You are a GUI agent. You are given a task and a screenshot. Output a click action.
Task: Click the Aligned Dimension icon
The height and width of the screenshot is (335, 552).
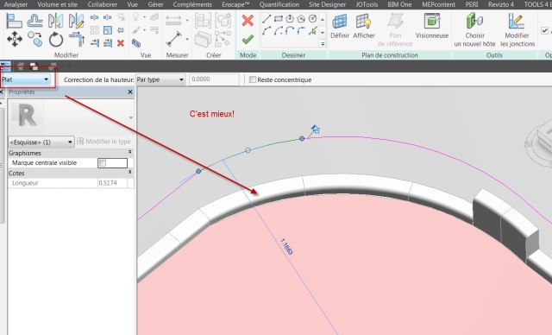(x=173, y=39)
